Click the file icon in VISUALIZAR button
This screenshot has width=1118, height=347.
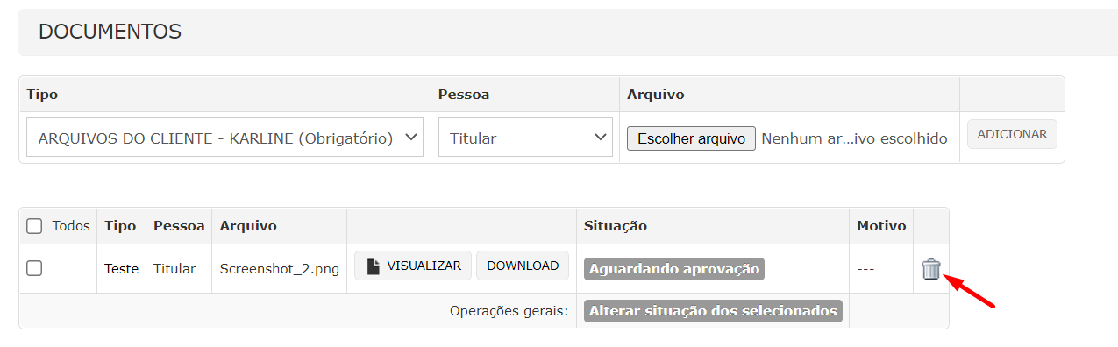(x=374, y=266)
